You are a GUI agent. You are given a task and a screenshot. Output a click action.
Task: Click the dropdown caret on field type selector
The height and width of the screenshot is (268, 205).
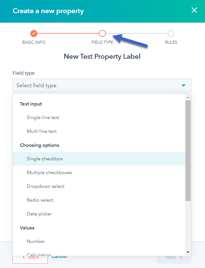coord(183,85)
